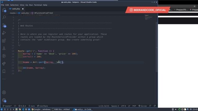
Task: Open notifications bell in status bar
Action: pyautogui.click(x=155, y=106)
